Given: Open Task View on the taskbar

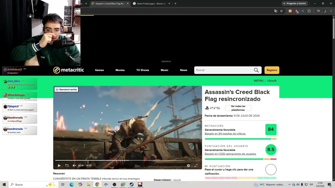Looking at the screenshot, I should coord(63,185).
